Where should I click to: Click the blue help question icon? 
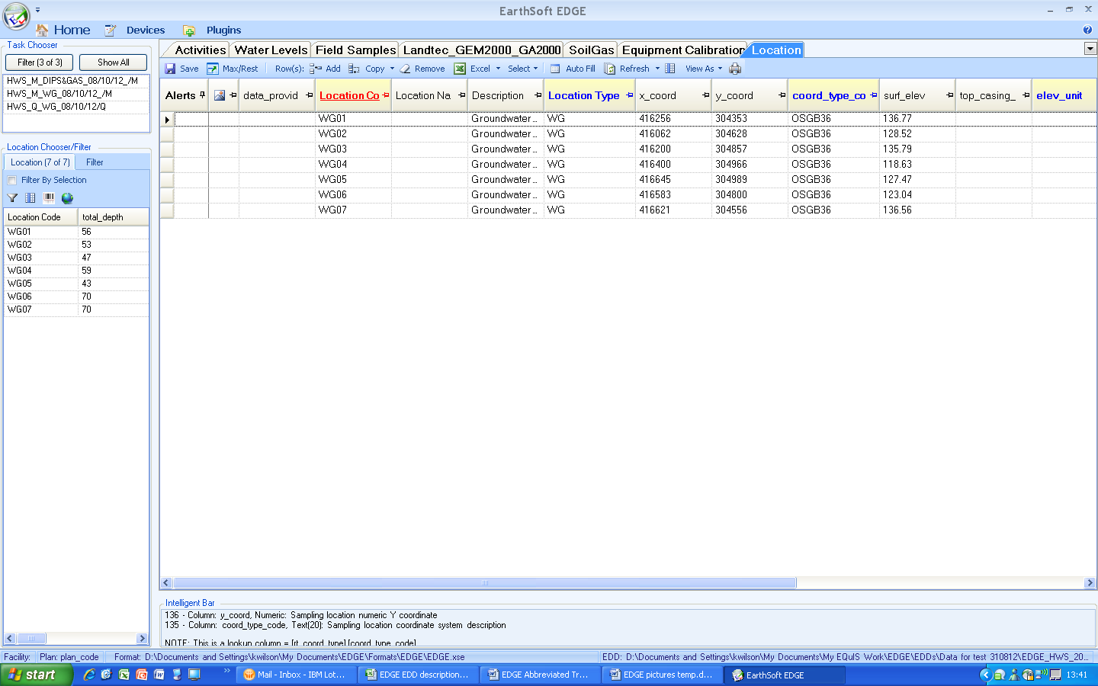click(1087, 30)
